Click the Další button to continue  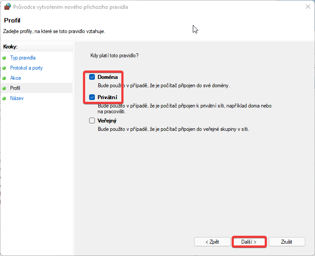(249, 242)
